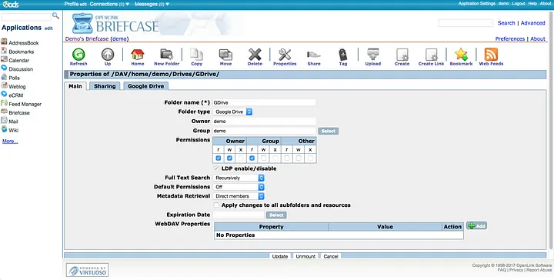The image size is (554, 280).
Task: Click the Bookmark star icon
Action: pos(461,55)
